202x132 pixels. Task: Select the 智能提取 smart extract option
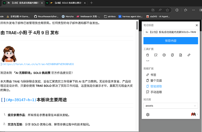[x=154, y=86]
